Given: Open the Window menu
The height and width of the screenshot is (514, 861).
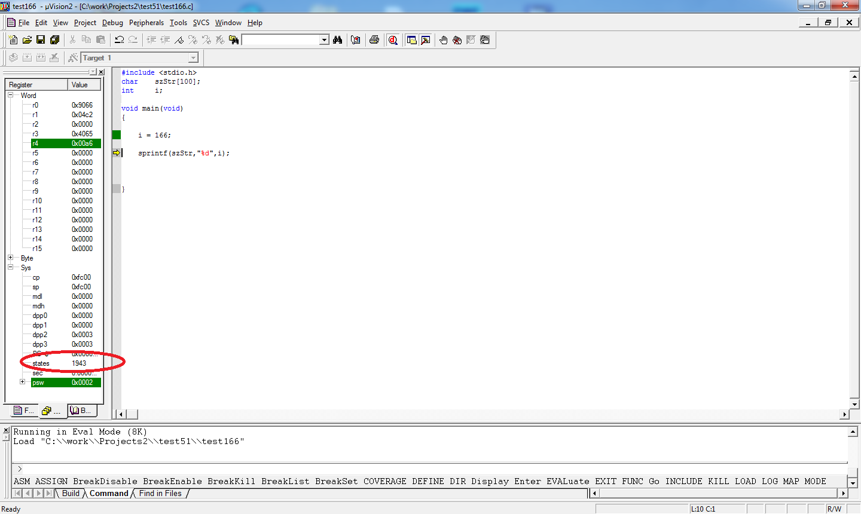Looking at the screenshot, I should [228, 23].
